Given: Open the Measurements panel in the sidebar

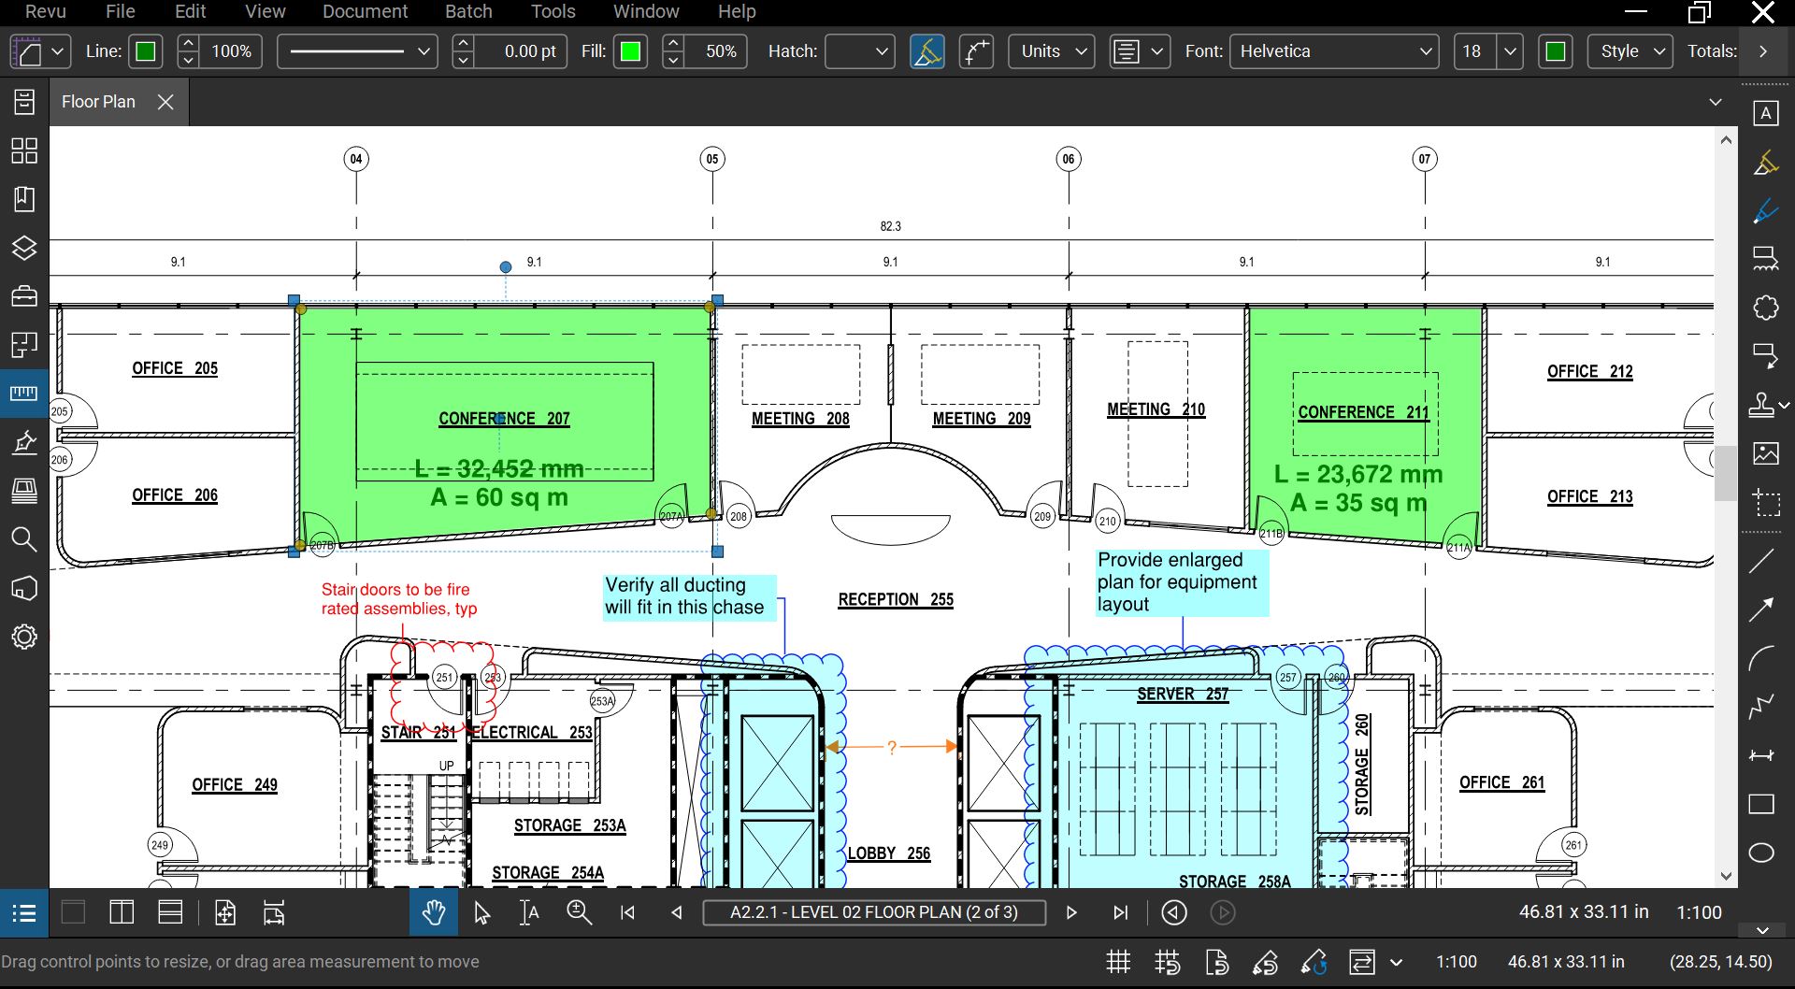Looking at the screenshot, I should click(25, 393).
